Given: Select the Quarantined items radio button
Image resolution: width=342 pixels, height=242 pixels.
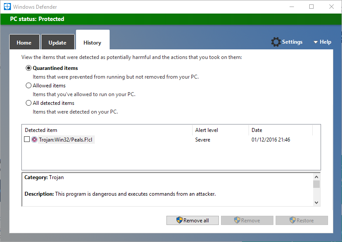Looking at the screenshot, I should click(29, 68).
